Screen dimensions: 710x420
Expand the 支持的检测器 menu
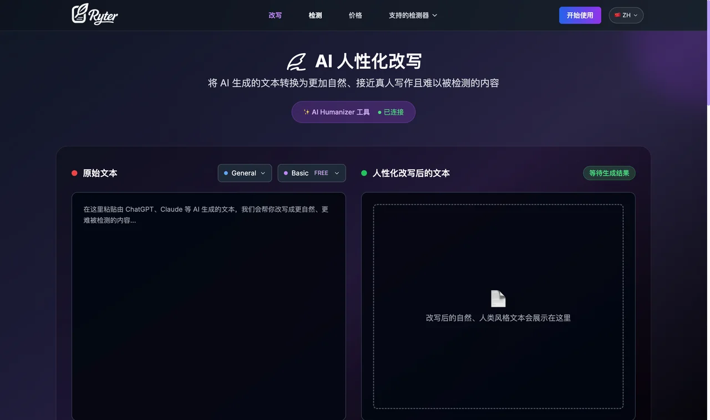point(413,16)
